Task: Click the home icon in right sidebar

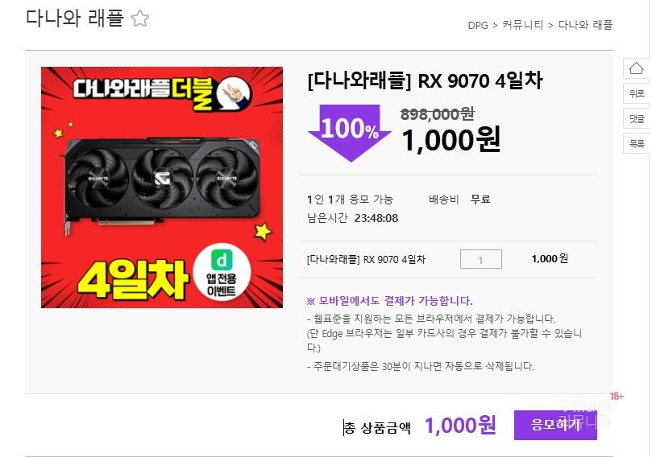Action: click(x=636, y=68)
